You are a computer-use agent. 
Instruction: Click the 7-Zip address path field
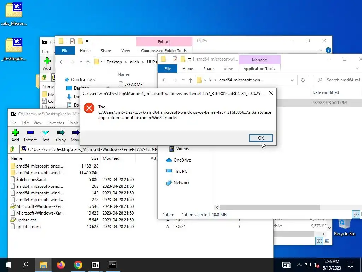coord(88,149)
